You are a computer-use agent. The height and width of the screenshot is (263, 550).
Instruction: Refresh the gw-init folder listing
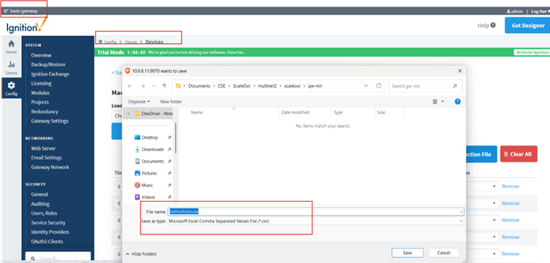pos(378,85)
